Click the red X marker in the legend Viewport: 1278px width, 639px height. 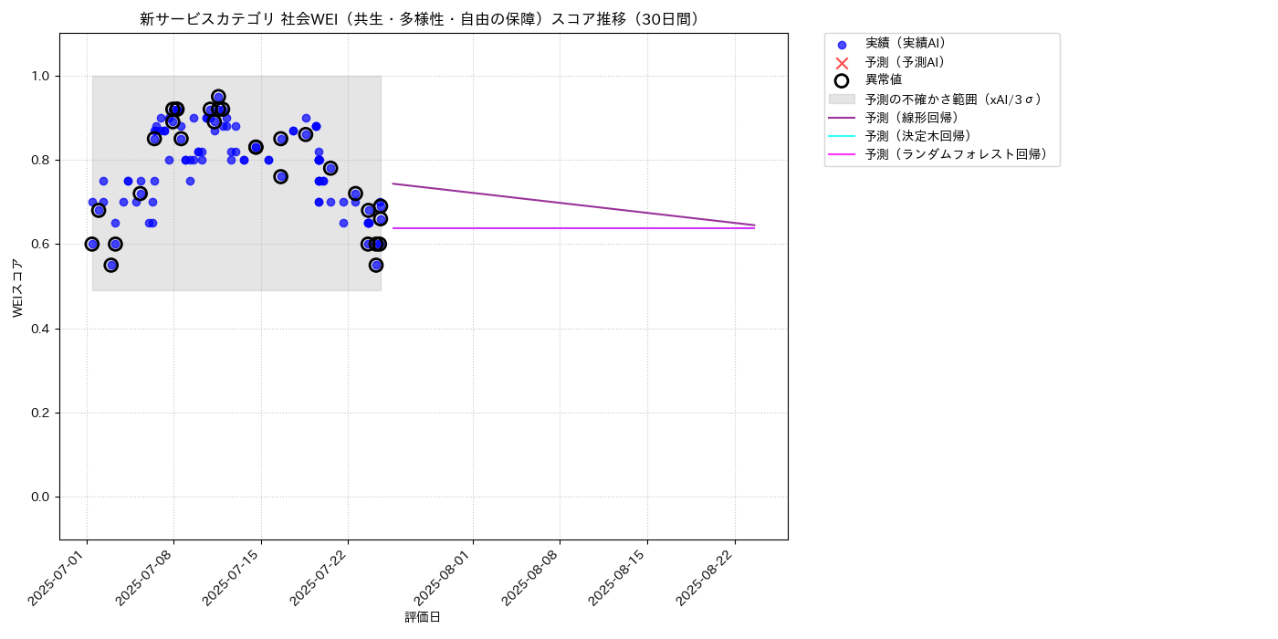pyautogui.click(x=842, y=63)
